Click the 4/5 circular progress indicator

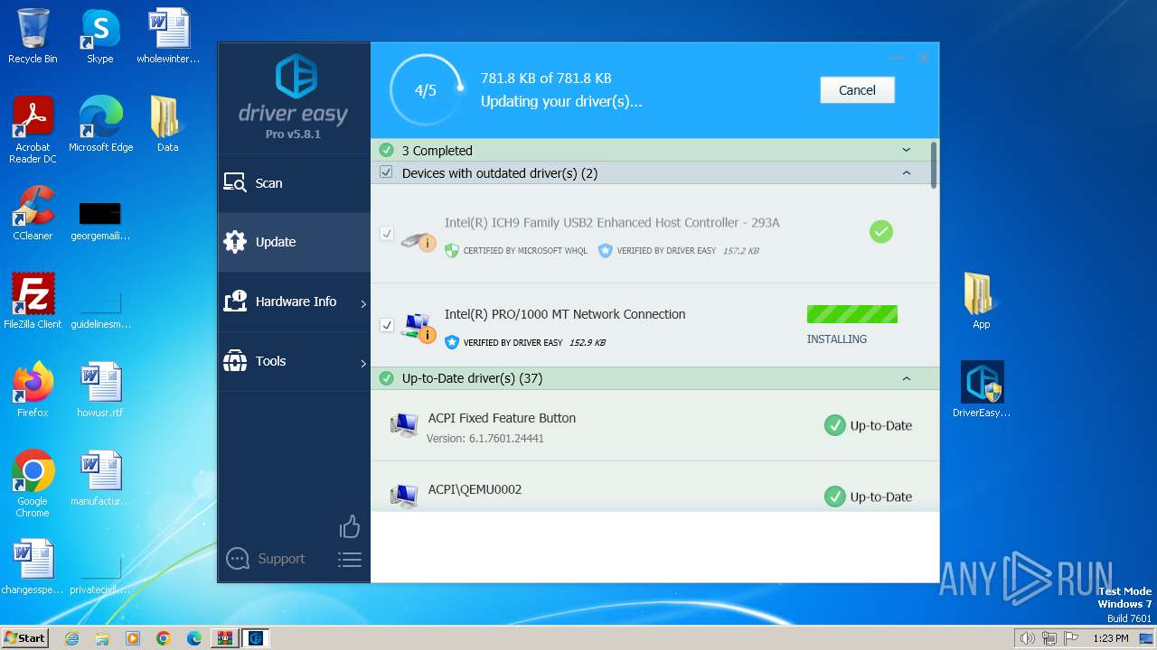tap(426, 90)
